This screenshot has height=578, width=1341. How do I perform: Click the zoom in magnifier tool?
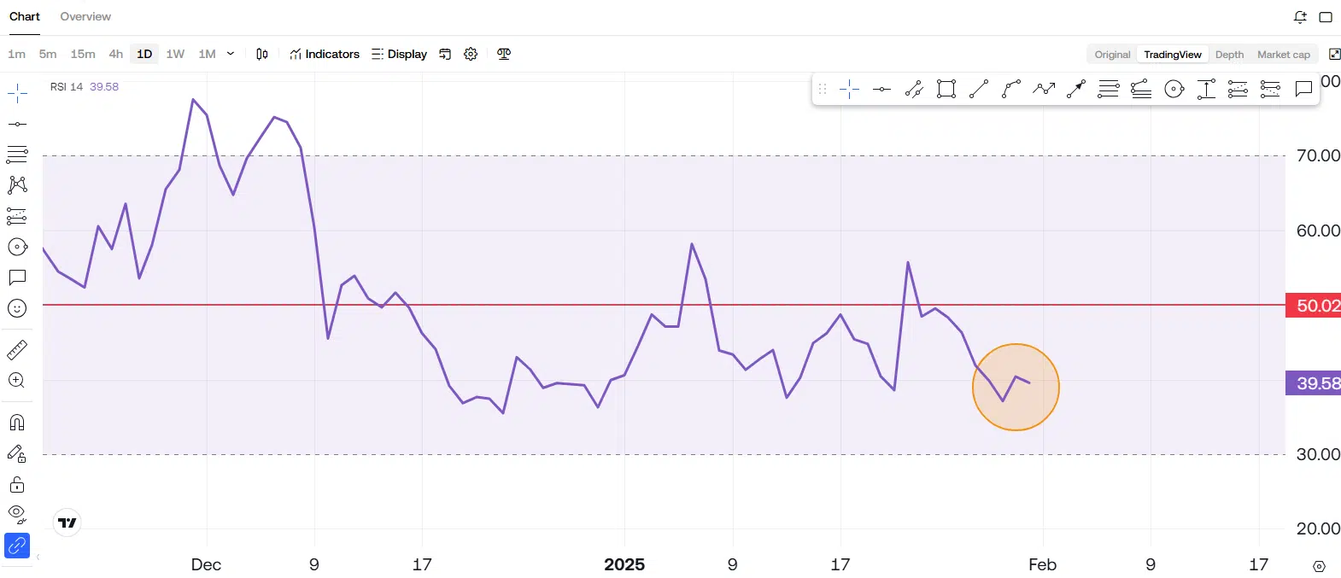coord(17,381)
